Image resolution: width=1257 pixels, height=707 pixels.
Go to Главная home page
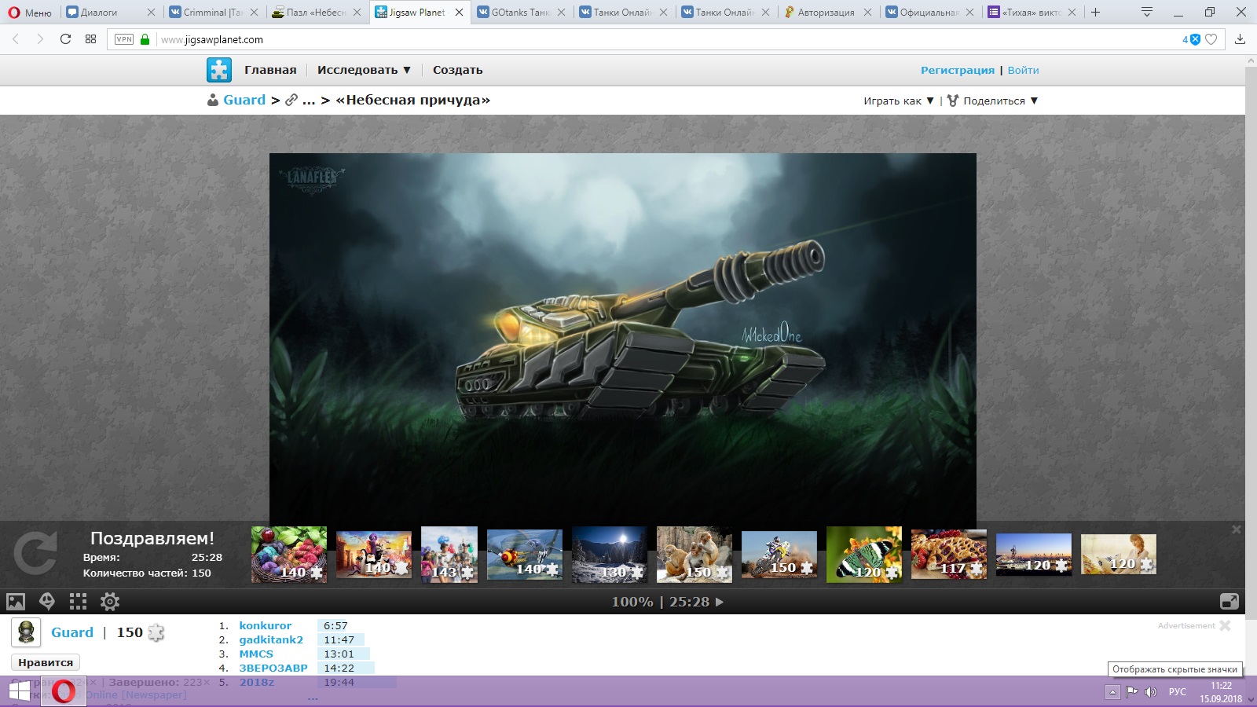tap(270, 70)
